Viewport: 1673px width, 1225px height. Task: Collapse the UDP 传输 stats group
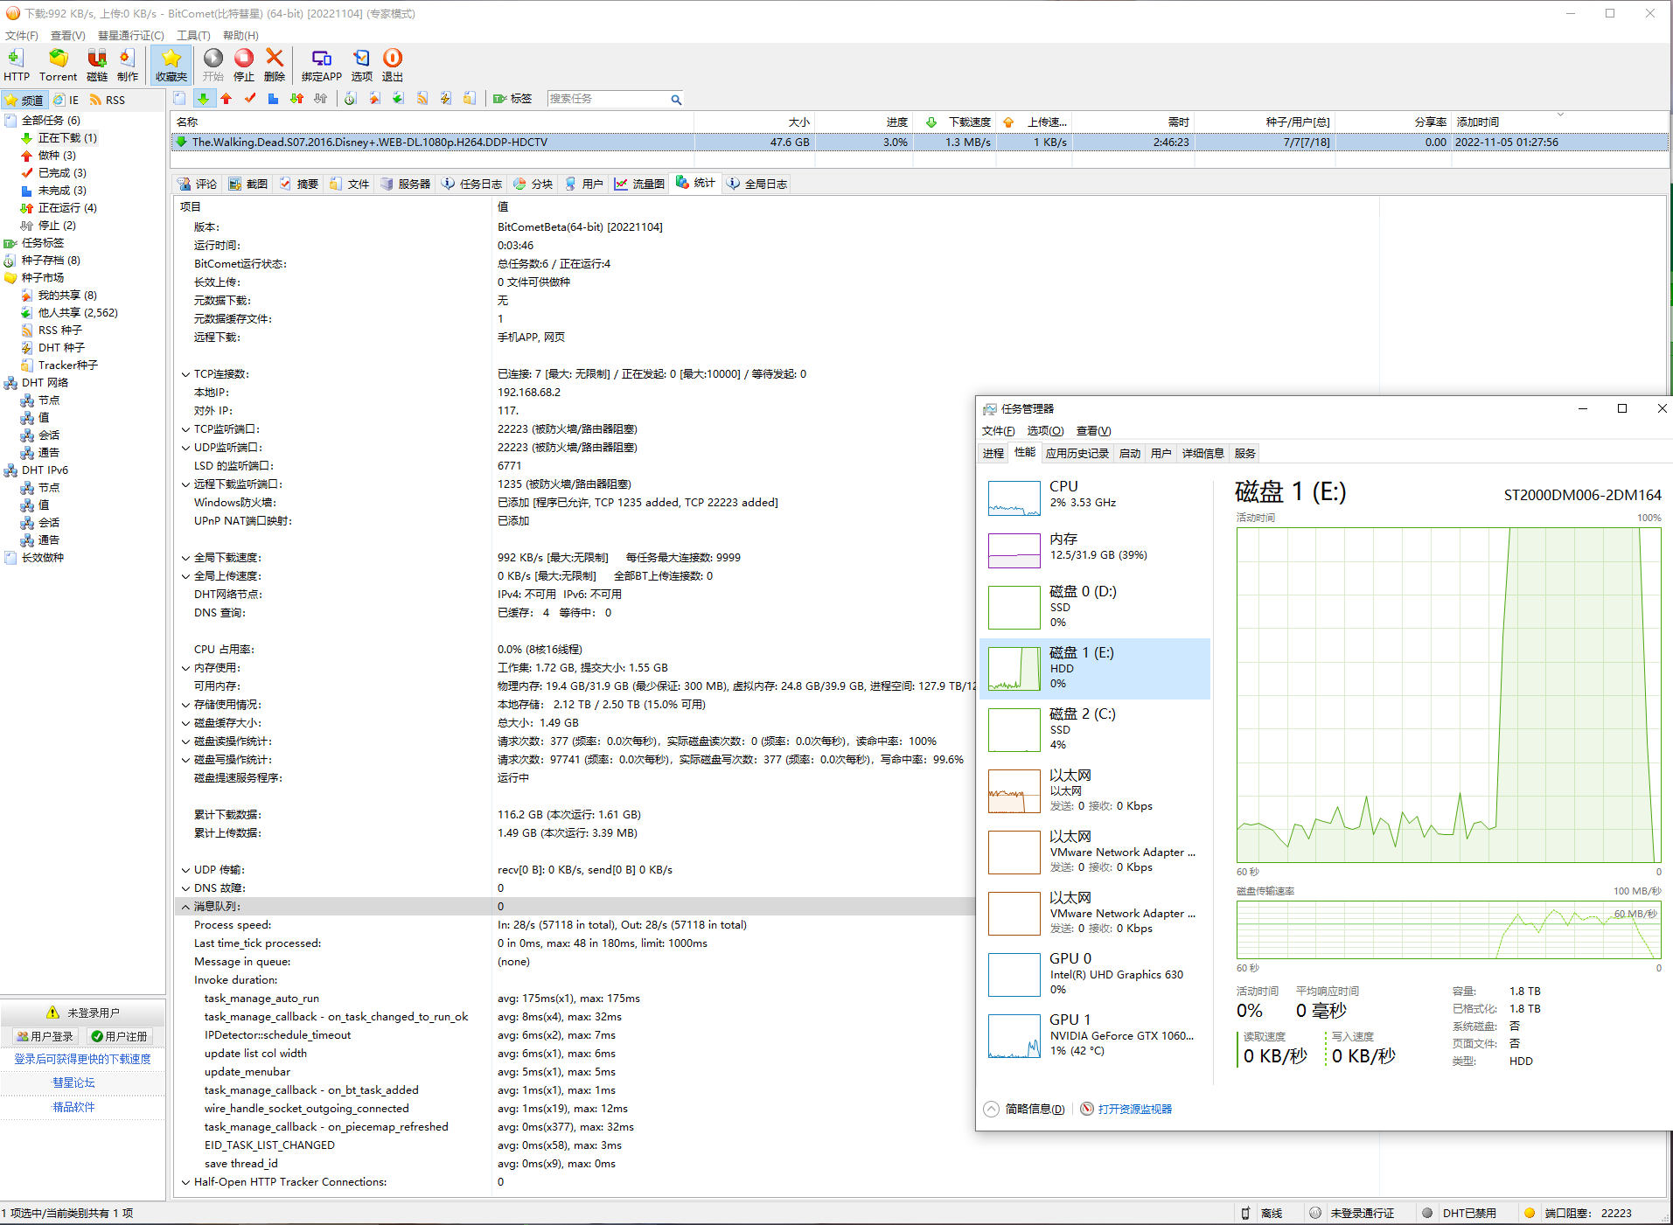tap(185, 870)
